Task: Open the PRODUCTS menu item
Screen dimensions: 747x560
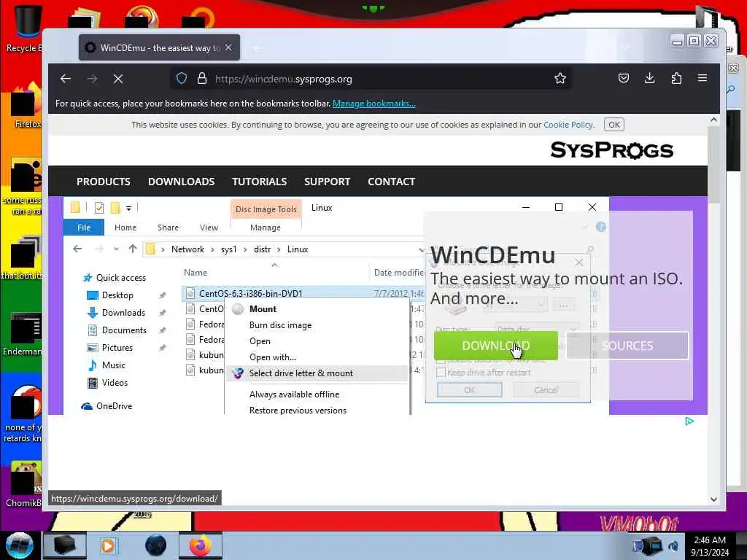Action: pos(104,182)
